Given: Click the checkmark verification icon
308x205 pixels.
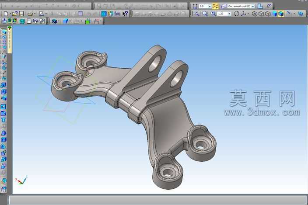Looking at the screenshot, I should (269, 6).
